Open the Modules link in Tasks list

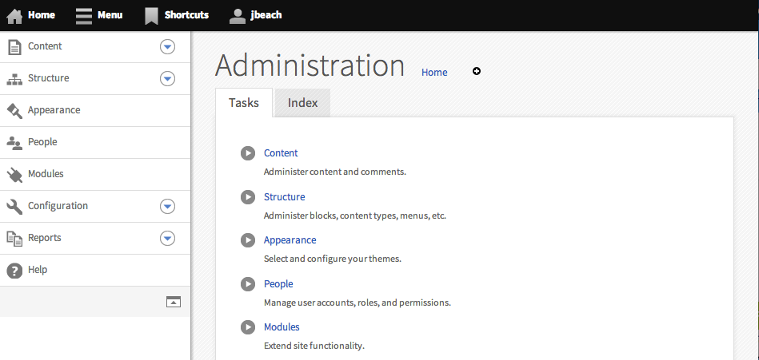click(x=282, y=327)
